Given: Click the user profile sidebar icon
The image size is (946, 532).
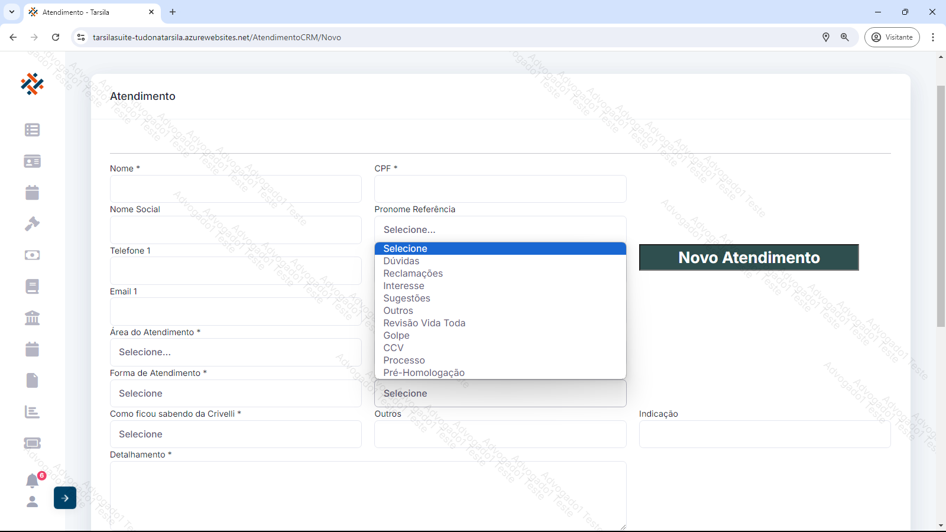Looking at the screenshot, I should point(32,502).
